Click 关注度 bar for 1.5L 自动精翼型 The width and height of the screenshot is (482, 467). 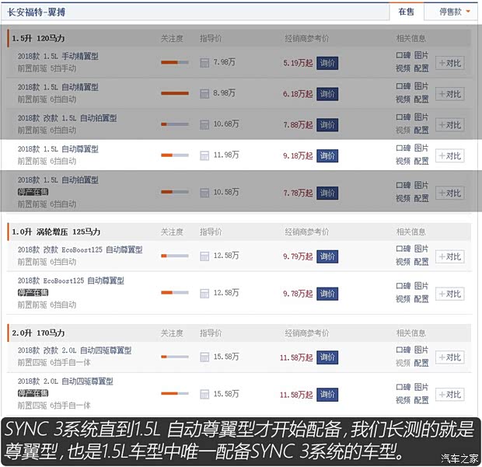click(x=175, y=93)
